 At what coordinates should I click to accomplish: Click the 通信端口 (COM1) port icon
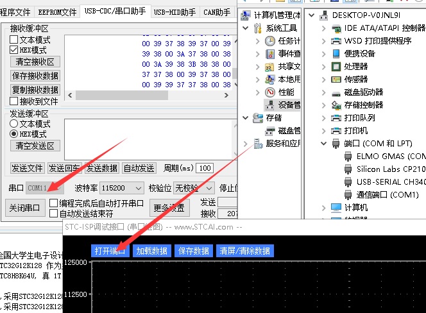coord(348,194)
